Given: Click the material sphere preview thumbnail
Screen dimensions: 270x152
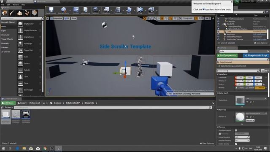Looking at the screenshot, I should point(240,117).
